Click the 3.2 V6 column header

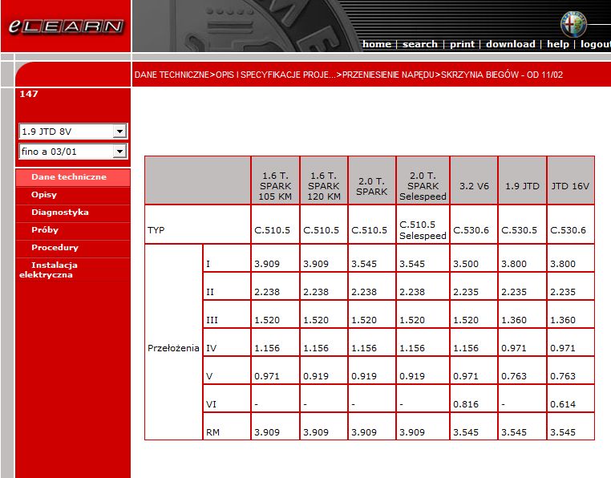click(474, 180)
